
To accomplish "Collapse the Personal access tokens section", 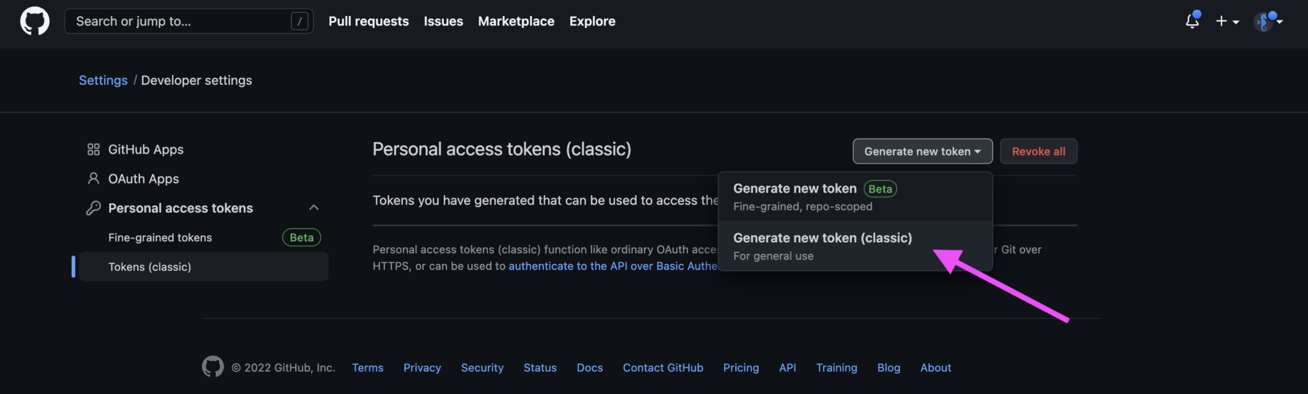I will (x=314, y=207).
